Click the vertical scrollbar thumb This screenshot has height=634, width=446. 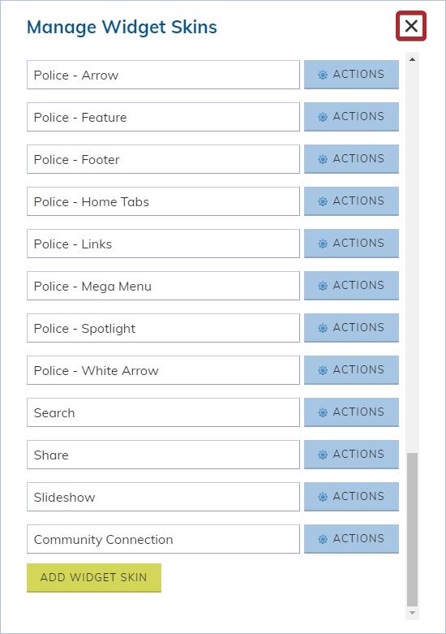(412, 529)
